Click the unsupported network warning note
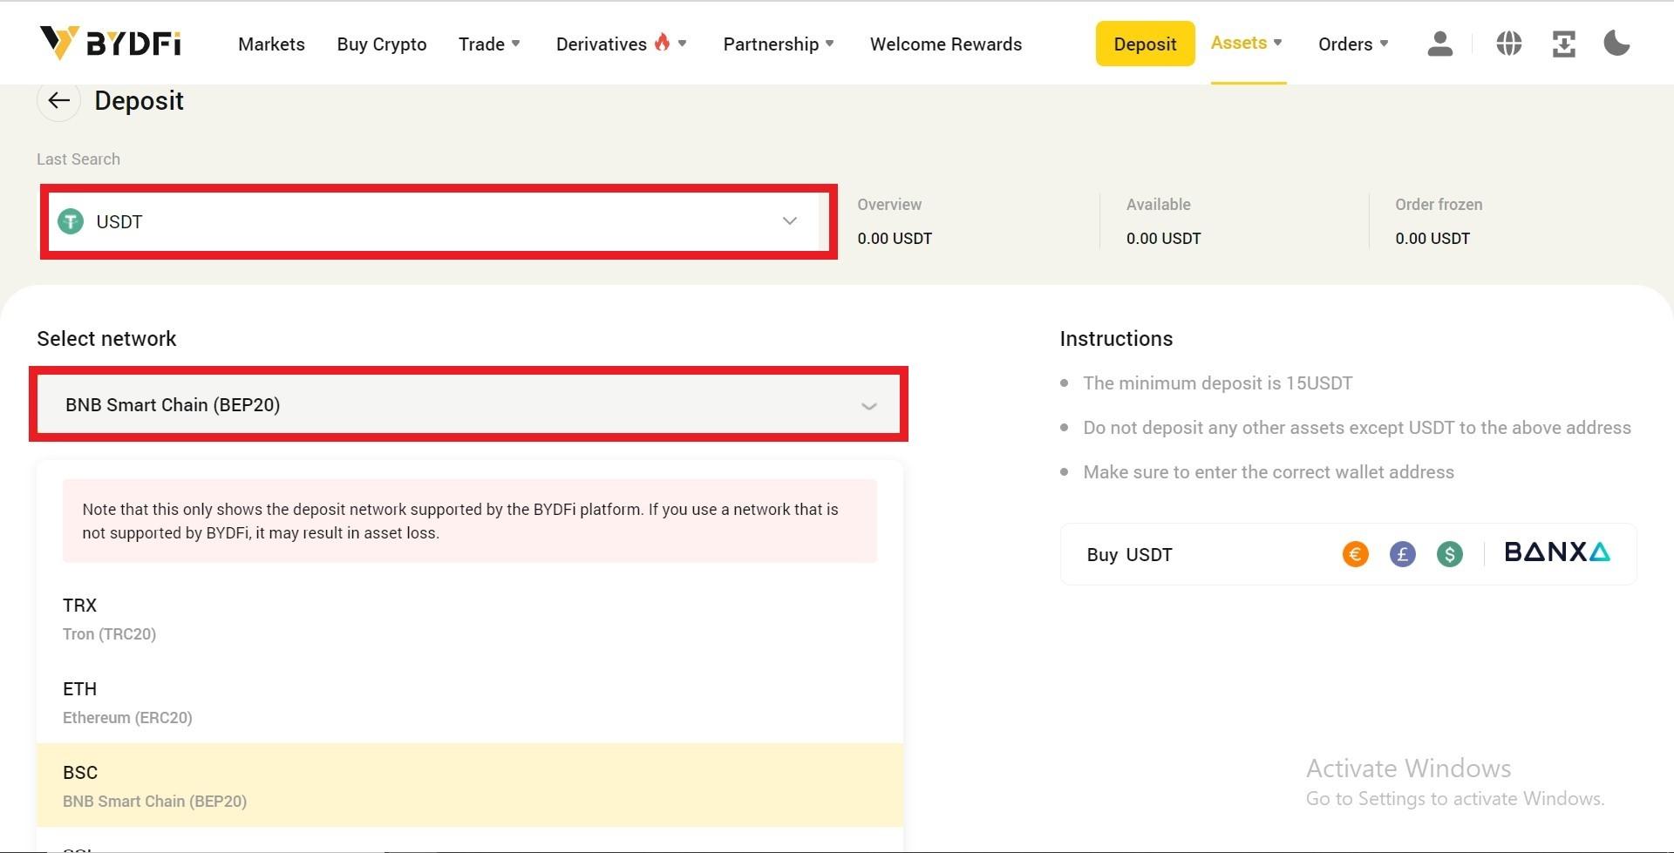The image size is (1674, 853). [470, 521]
